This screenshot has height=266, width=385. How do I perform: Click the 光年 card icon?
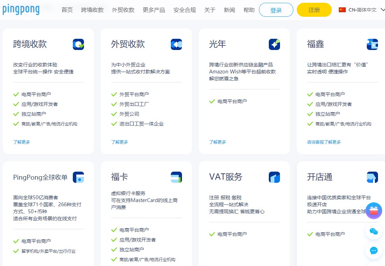[x=274, y=44]
